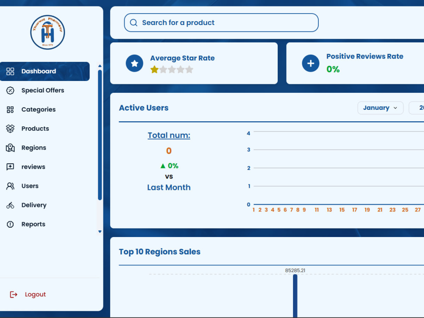Click the sidebar scroll down arrow

pyautogui.click(x=100, y=232)
